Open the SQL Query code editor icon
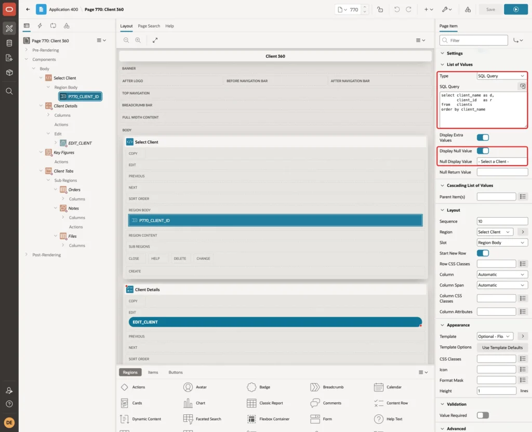Viewport: 532px width, 432px height. [523, 87]
